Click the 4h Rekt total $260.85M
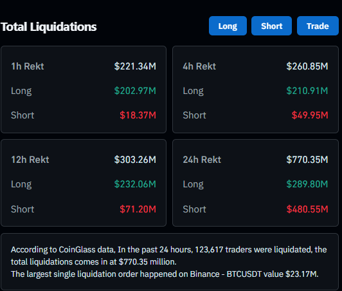Viewport: 342px width, 291px height. pyautogui.click(x=307, y=66)
